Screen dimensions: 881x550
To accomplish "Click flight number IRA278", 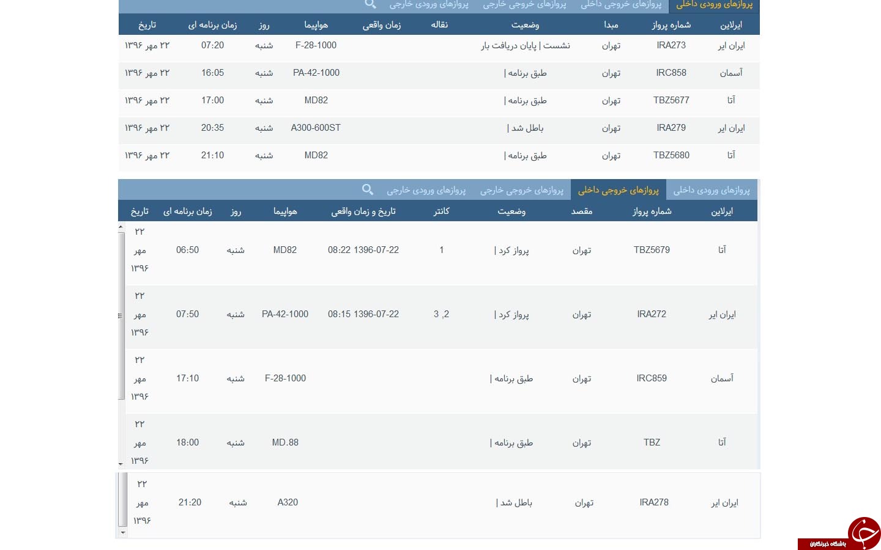I will click(x=654, y=502).
